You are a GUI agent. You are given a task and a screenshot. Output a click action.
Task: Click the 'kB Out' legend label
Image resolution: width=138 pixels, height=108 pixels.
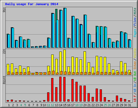click(x=135, y=76)
